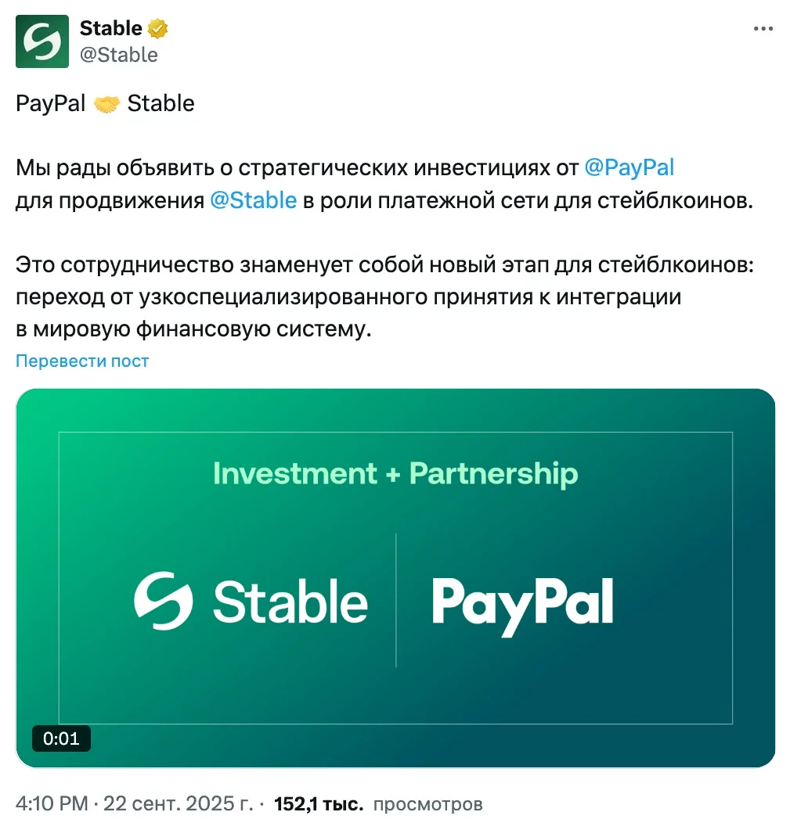This screenshot has height=830, width=790.
Task: Open the @PayPal mention link
Action: coord(629,167)
